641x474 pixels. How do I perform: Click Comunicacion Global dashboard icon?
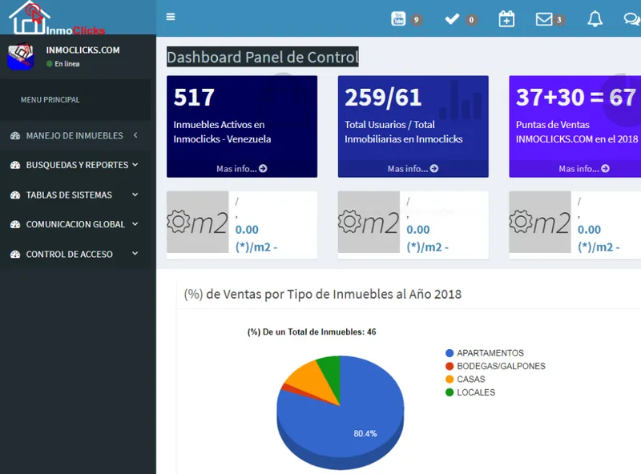tap(15, 224)
